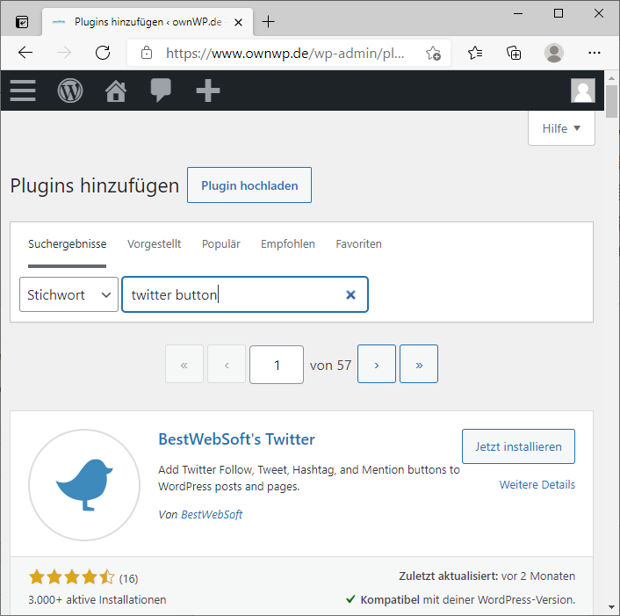
Task: Click the forward arrow in browser toolbar
Action: point(63,53)
